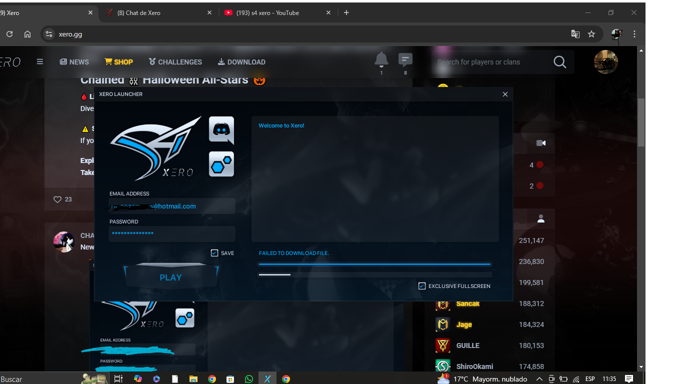This screenshot has height=384, width=683.
Task: Click the heart like icon
Action: tap(57, 199)
